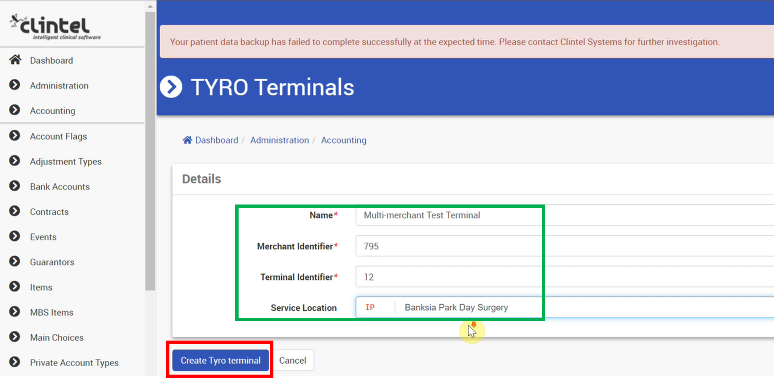Click the Guarantors chevron icon
Screen dimensions: 774x378
tap(14, 261)
